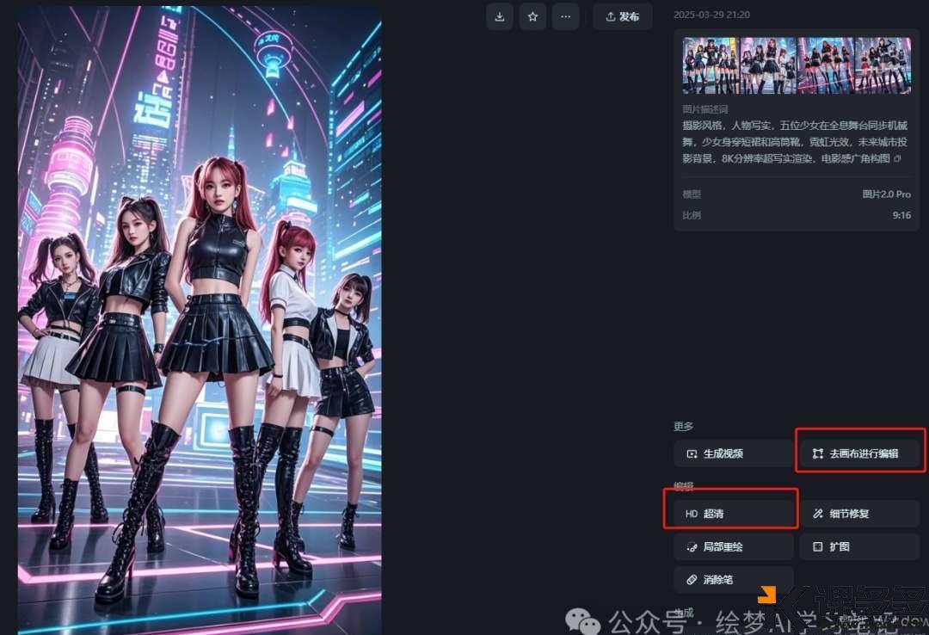Pick the 消除笔 eraser pen tool

(x=733, y=580)
